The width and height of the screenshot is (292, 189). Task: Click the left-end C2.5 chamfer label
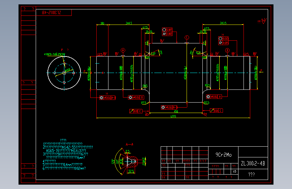pyautogui.click(x=100, y=54)
